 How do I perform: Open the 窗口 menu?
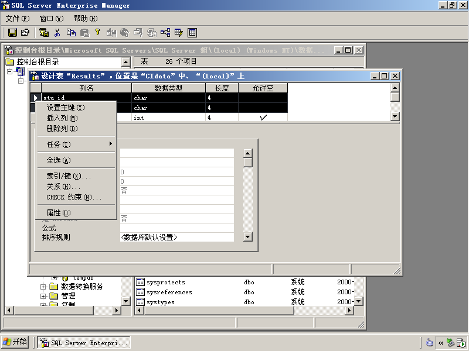pos(52,19)
